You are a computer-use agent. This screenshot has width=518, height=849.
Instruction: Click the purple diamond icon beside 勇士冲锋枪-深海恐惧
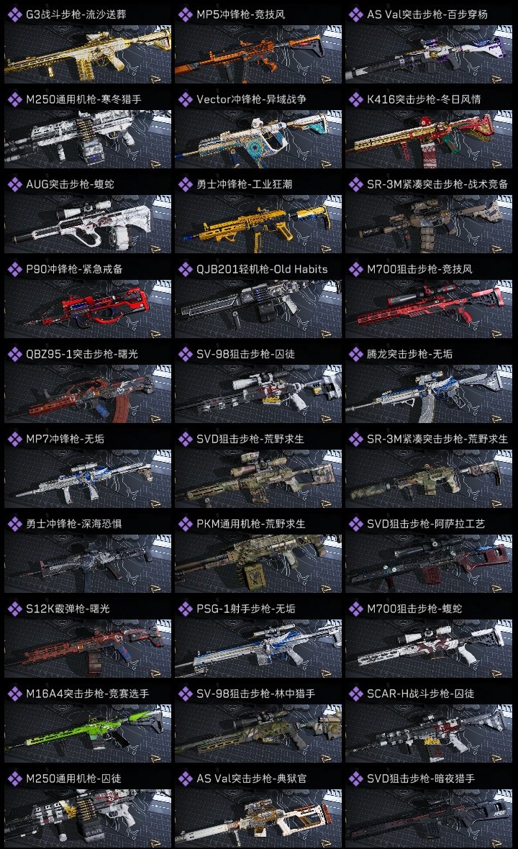pyautogui.click(x=14, y=524)
